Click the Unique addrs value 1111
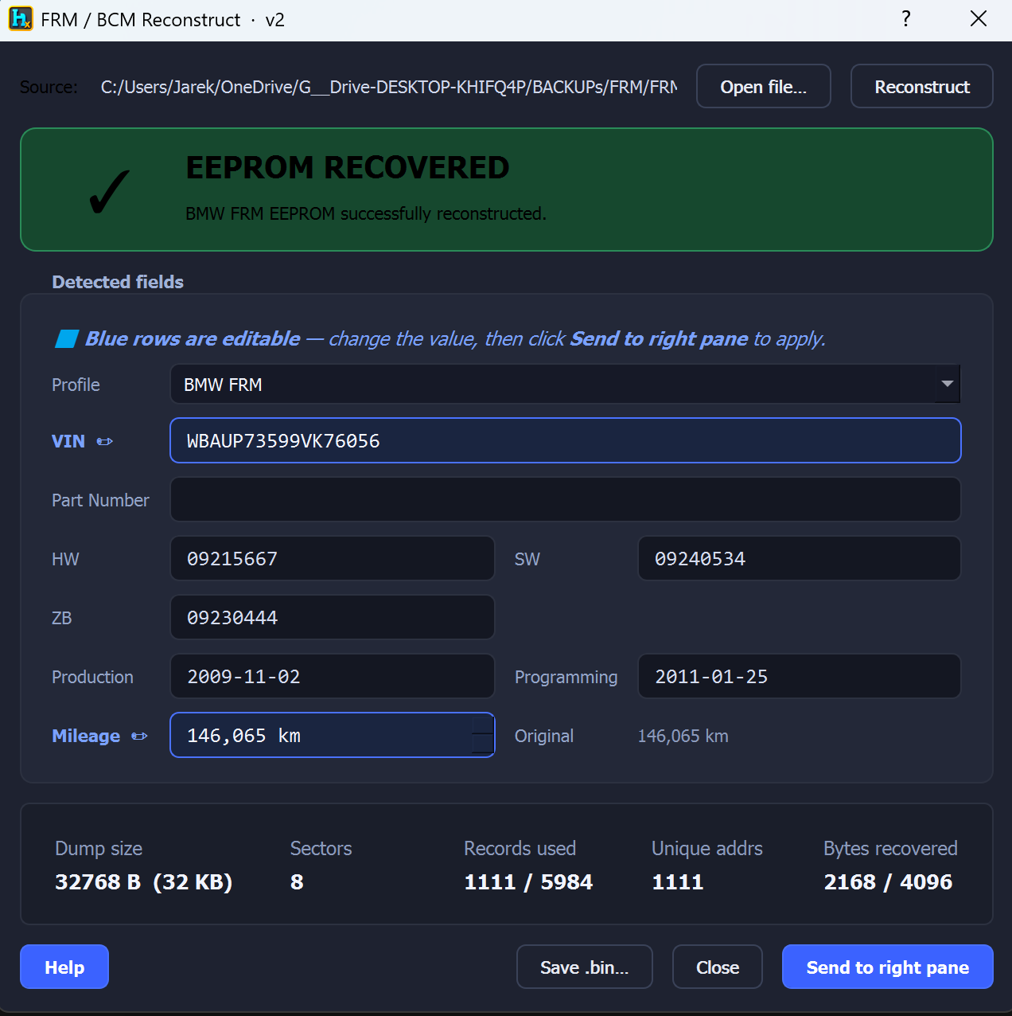The width and height of the screenshot is (1012, 1016). (678, 882)
